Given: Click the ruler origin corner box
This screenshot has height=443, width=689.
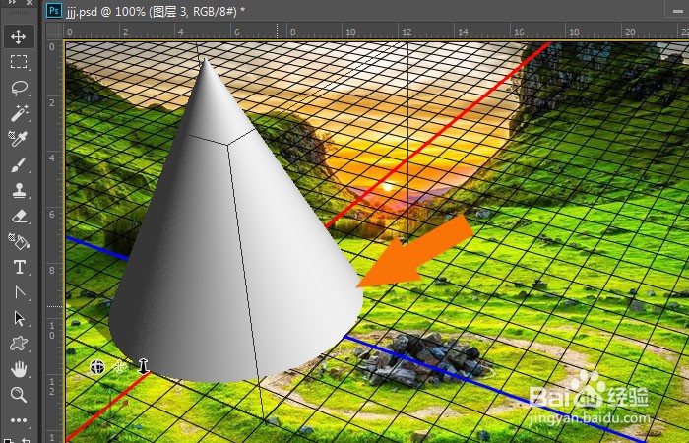Looking at the screenshot, I should tap(54, 32).
